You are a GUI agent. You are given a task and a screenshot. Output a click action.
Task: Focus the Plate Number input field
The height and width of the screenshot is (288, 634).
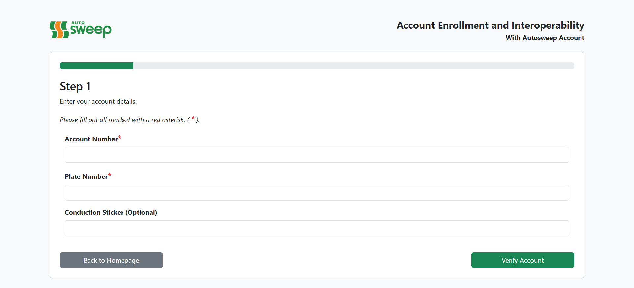tap(317, 193)
